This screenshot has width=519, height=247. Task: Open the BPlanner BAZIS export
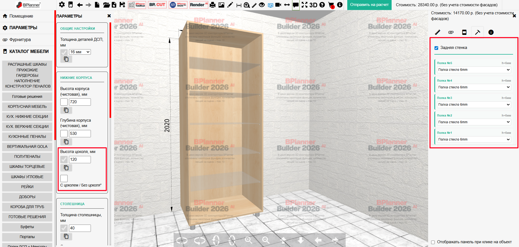(178, 5)
